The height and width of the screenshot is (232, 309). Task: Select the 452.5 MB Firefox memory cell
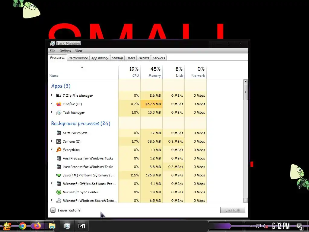(151, 104)
